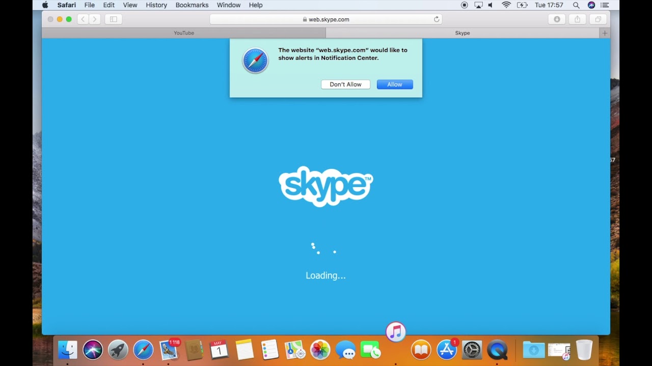This screenshot has width=652, height=366.
Task: Open the Edit menu
Action: pyautogui.click(x=109, y=5)
